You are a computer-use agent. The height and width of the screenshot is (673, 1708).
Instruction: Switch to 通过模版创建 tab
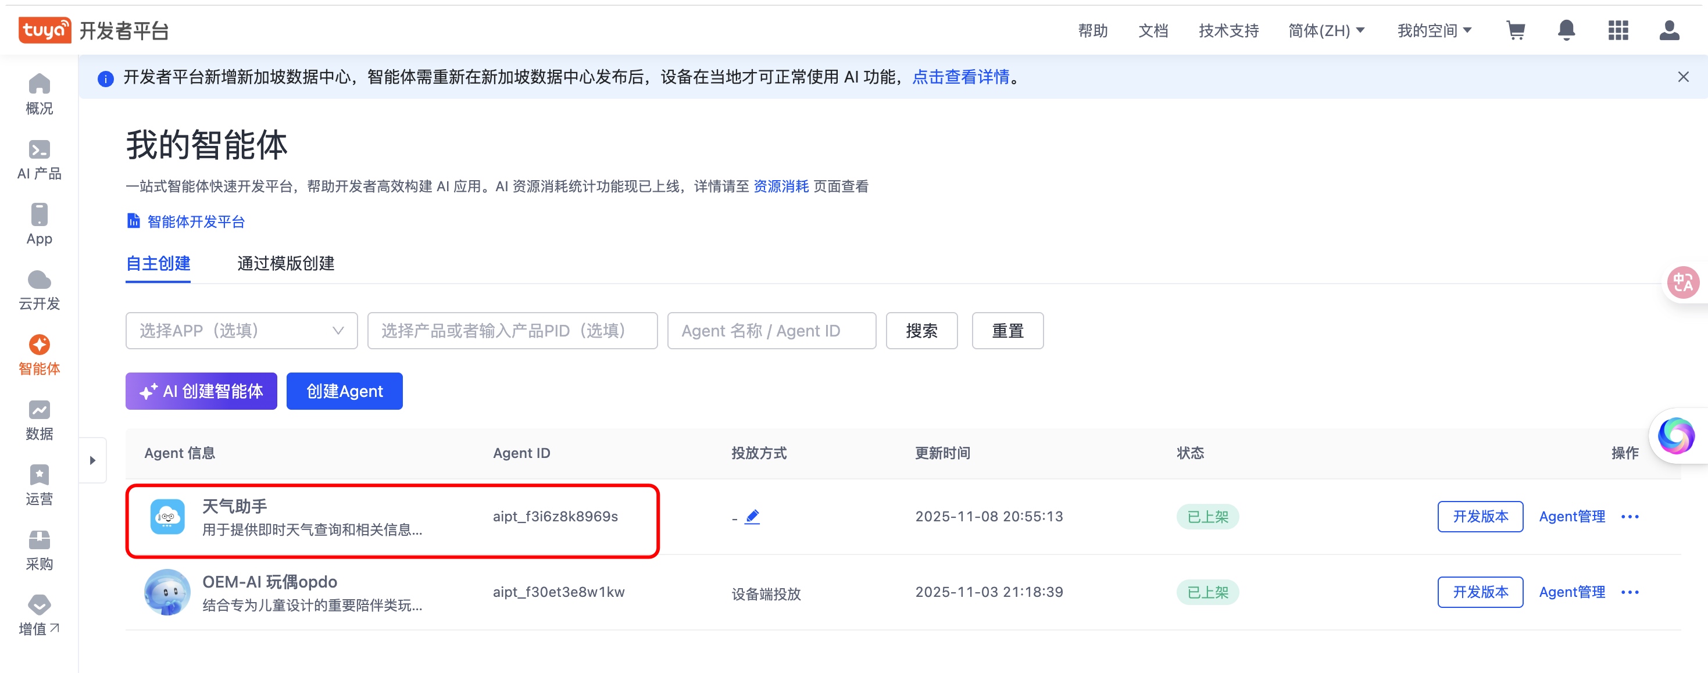pyautogui.click(x=286, y=264)
